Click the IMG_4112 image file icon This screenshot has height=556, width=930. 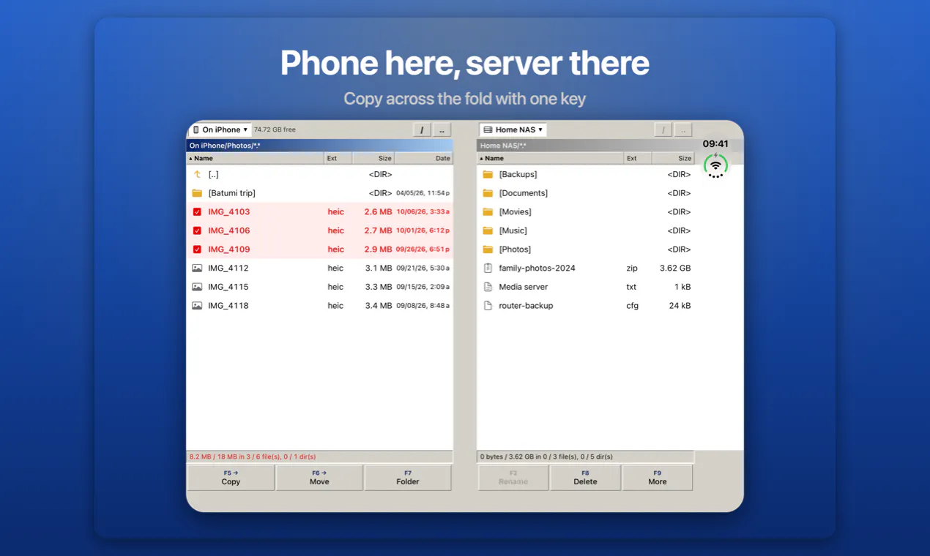[197, 268]
